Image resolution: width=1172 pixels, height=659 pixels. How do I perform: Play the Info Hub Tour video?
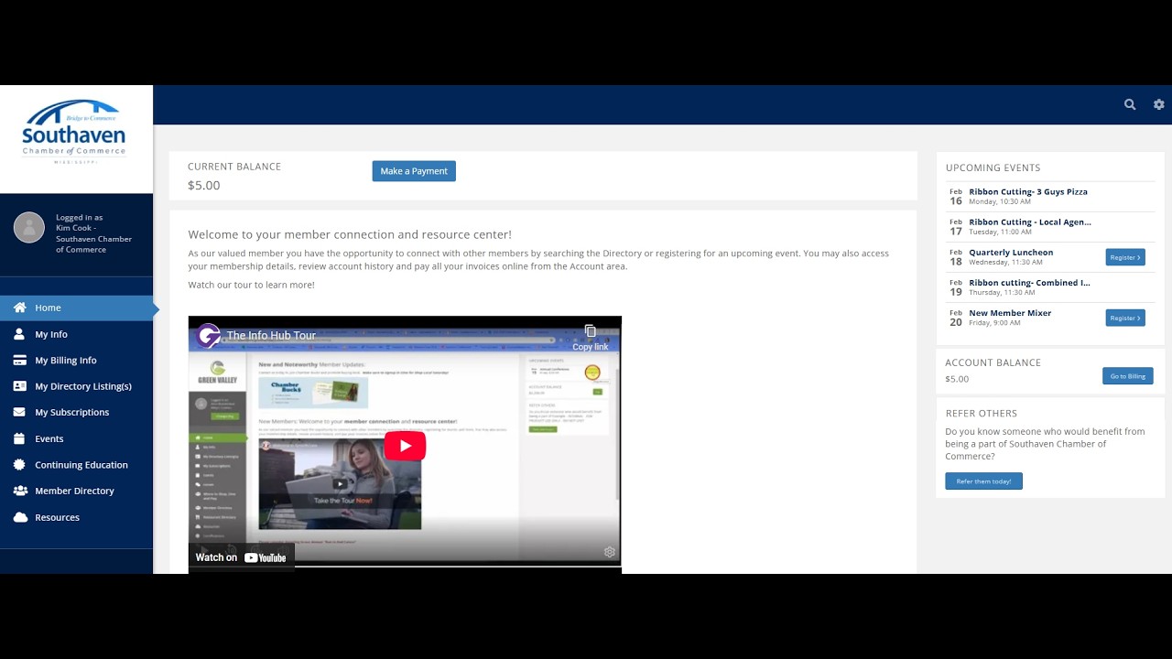tap(405, 446)
